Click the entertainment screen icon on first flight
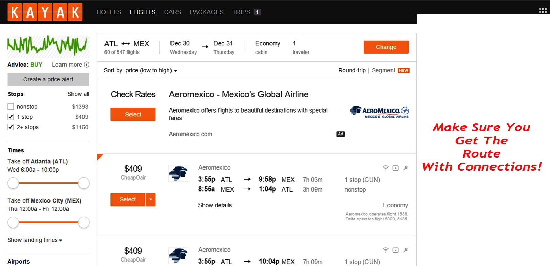This screenshot has width=550, height=266. tap(396, 168)
